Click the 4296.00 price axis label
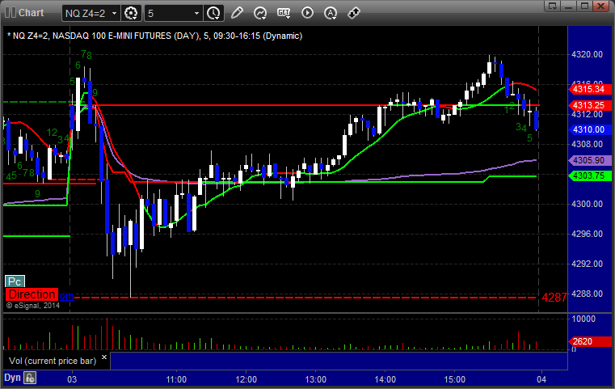The width and height of the screenshot is (615, 389). (588, 234)
